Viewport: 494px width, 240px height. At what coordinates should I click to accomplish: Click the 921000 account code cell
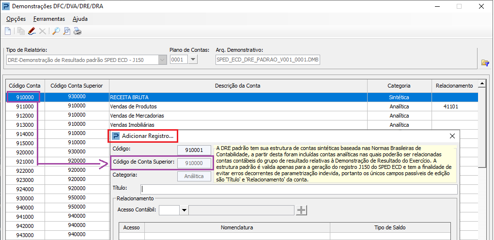(x=25, y=162)
